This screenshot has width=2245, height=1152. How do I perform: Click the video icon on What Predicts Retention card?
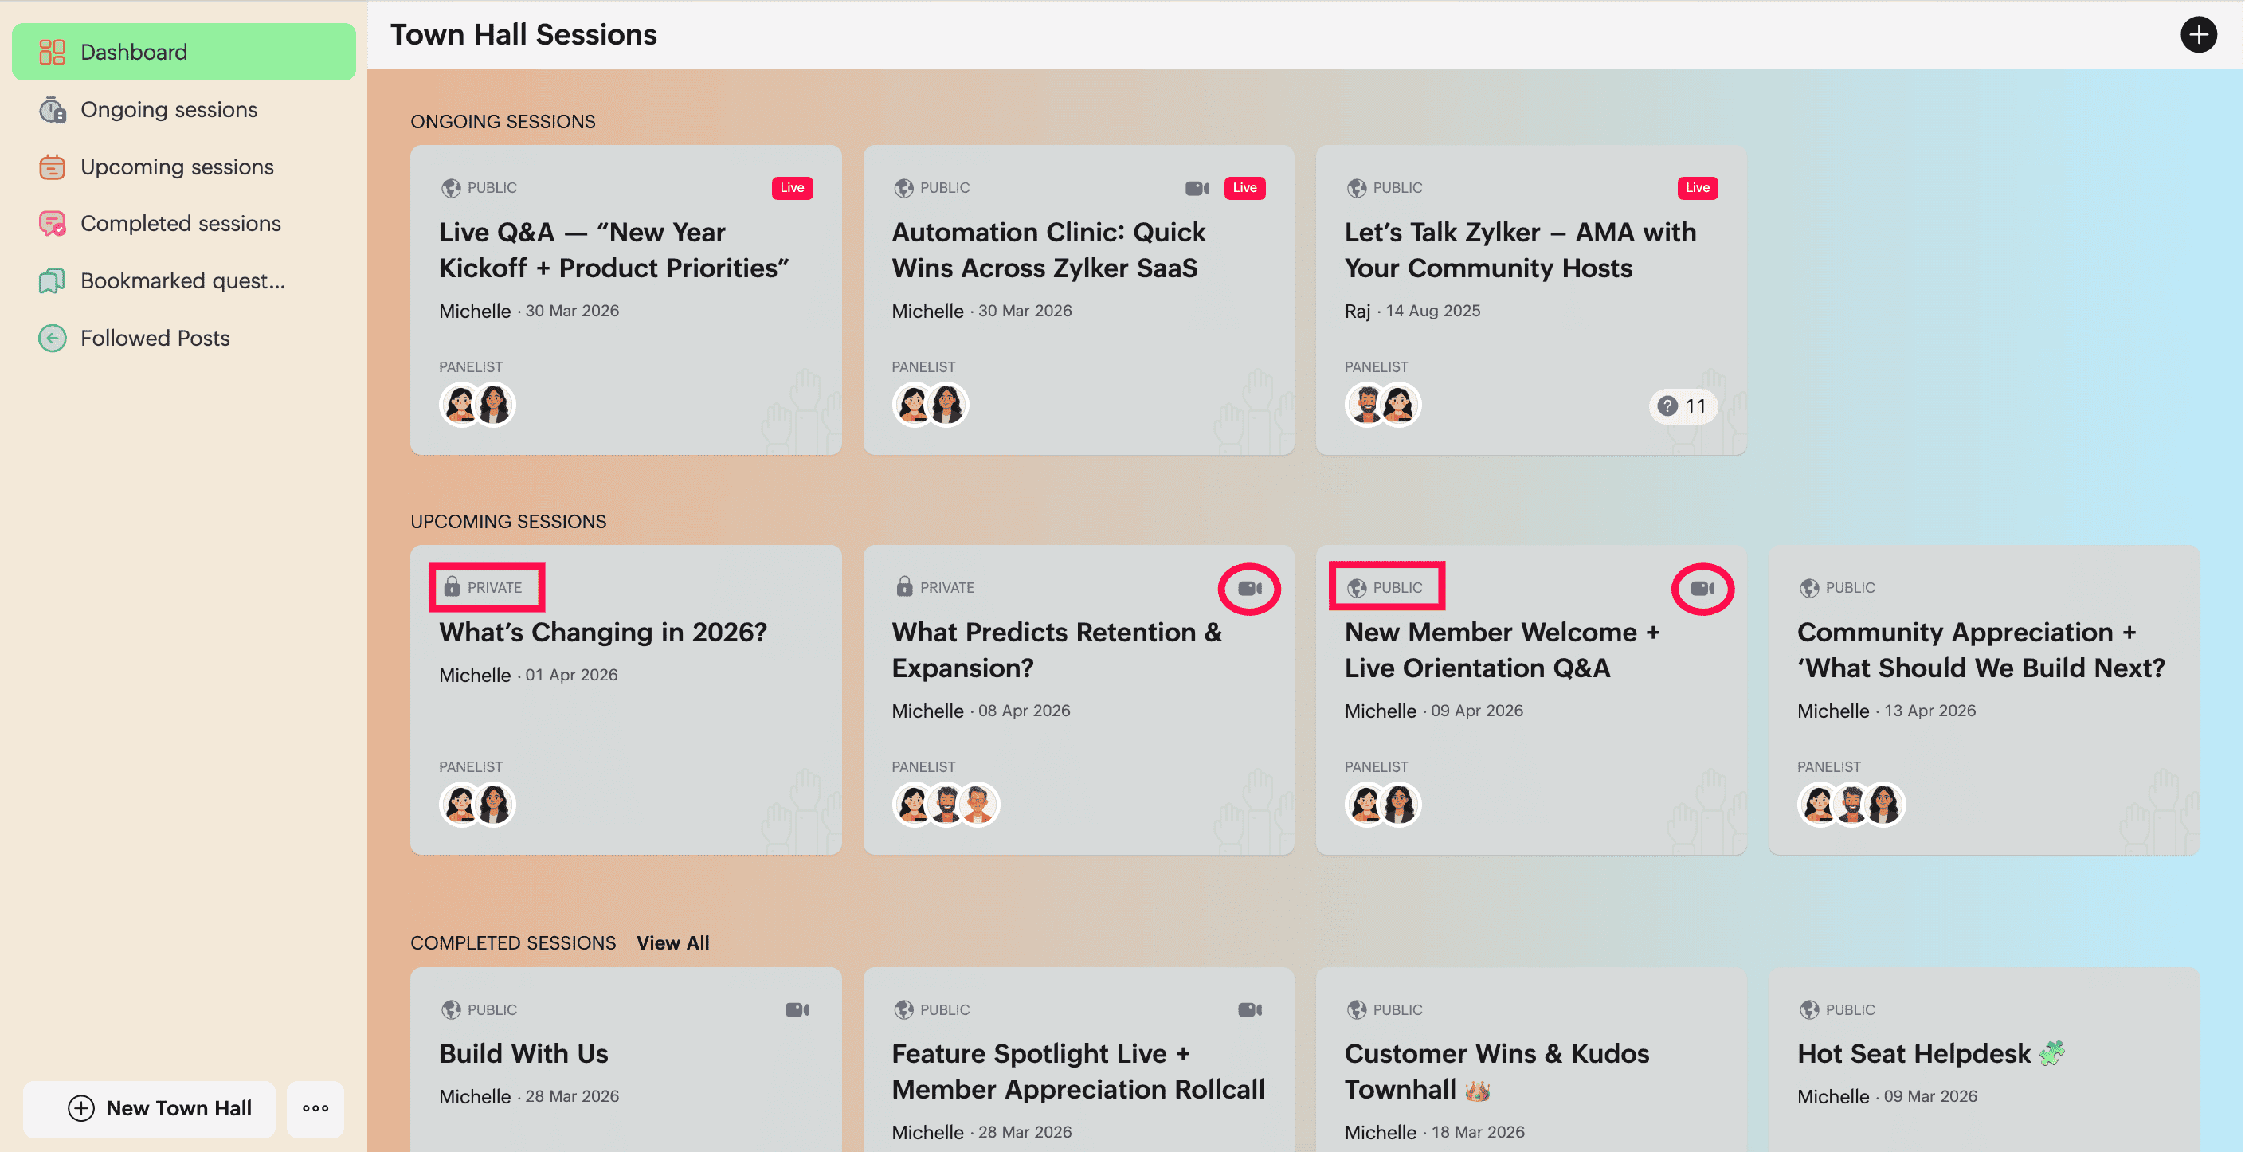point(1250,588)
